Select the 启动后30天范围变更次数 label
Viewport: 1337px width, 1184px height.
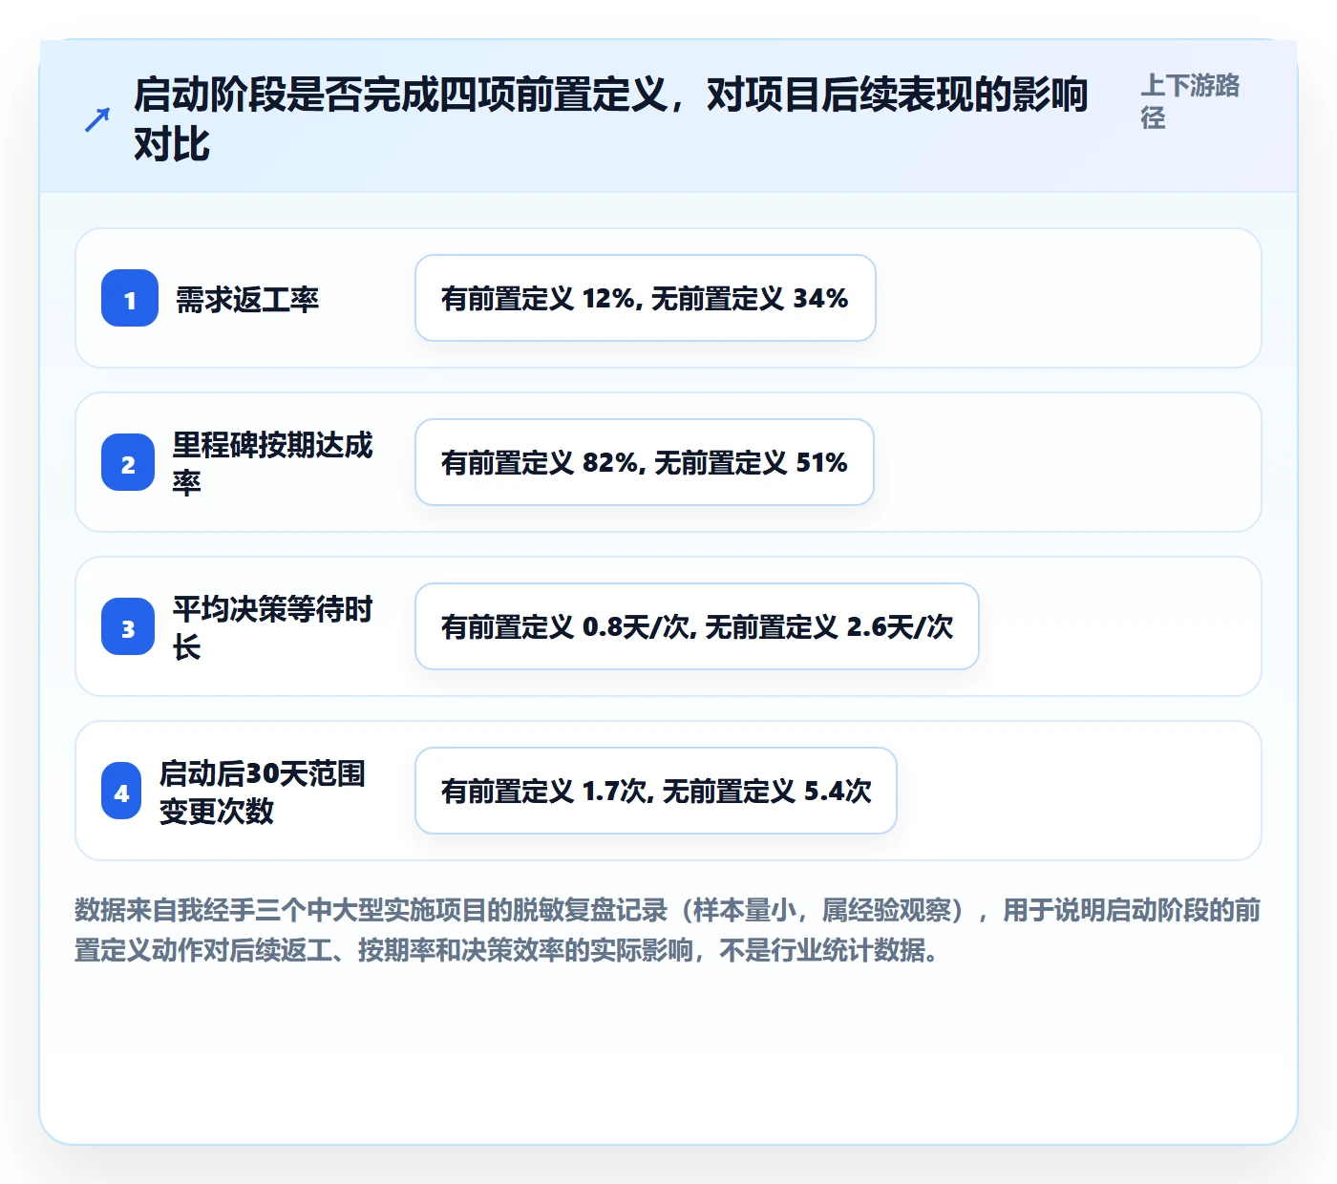click(x=263, y=792)
